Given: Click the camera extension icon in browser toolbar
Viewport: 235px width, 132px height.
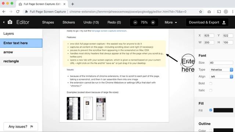Looking at the screenshot, I should 209,12.
